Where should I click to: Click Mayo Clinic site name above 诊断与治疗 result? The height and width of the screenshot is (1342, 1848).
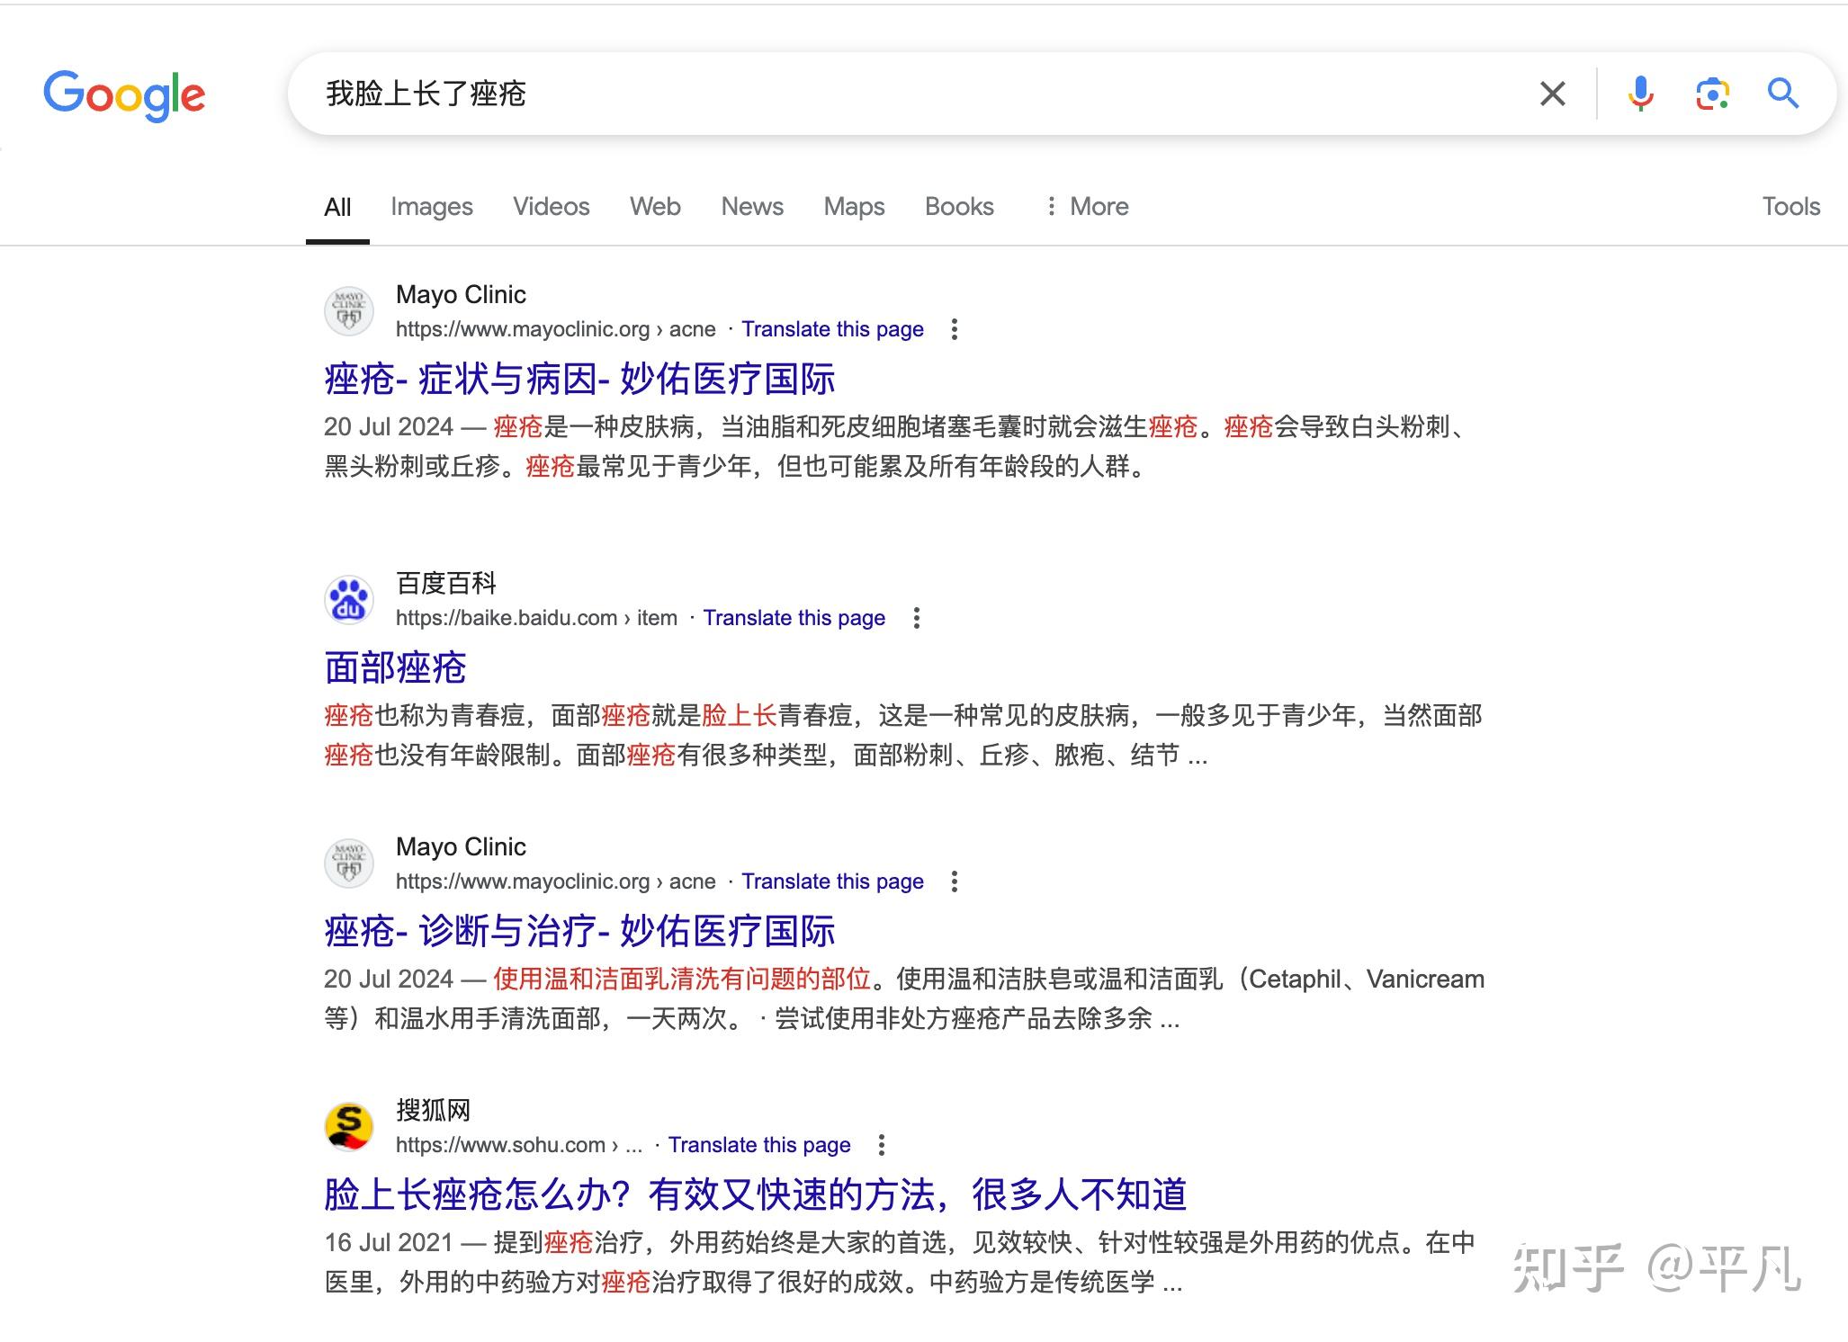pyautogui.click(x=461, y=847)
